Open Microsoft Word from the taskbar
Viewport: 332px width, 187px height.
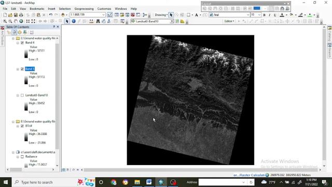pyautogui.click(x=149, y=182)
